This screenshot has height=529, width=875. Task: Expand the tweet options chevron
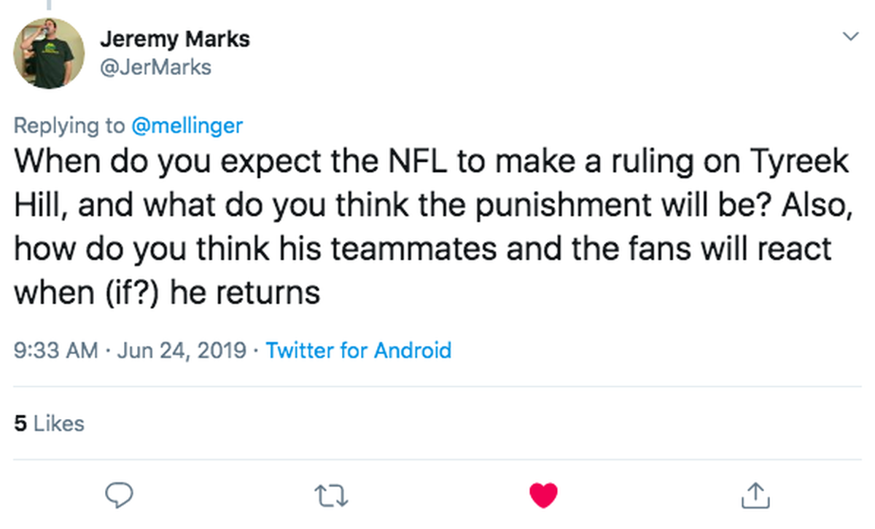tap(850, 36)
